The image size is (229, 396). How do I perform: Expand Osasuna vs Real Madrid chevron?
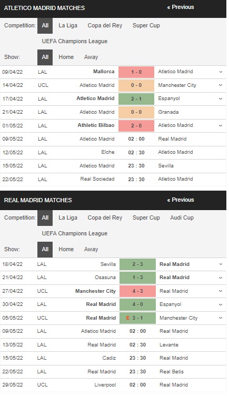tap(221, 278)
